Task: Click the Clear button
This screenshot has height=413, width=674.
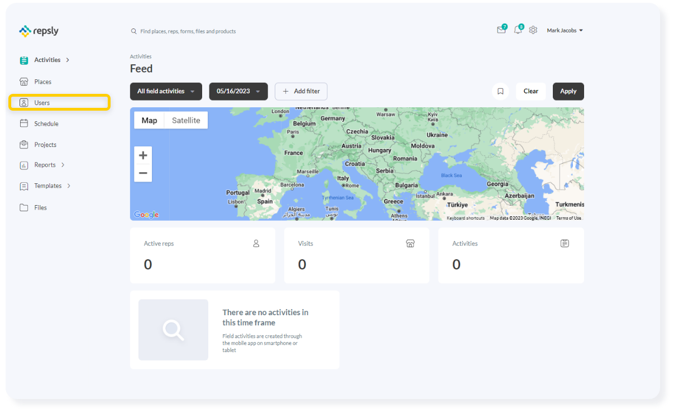Action: coord(530,91)
